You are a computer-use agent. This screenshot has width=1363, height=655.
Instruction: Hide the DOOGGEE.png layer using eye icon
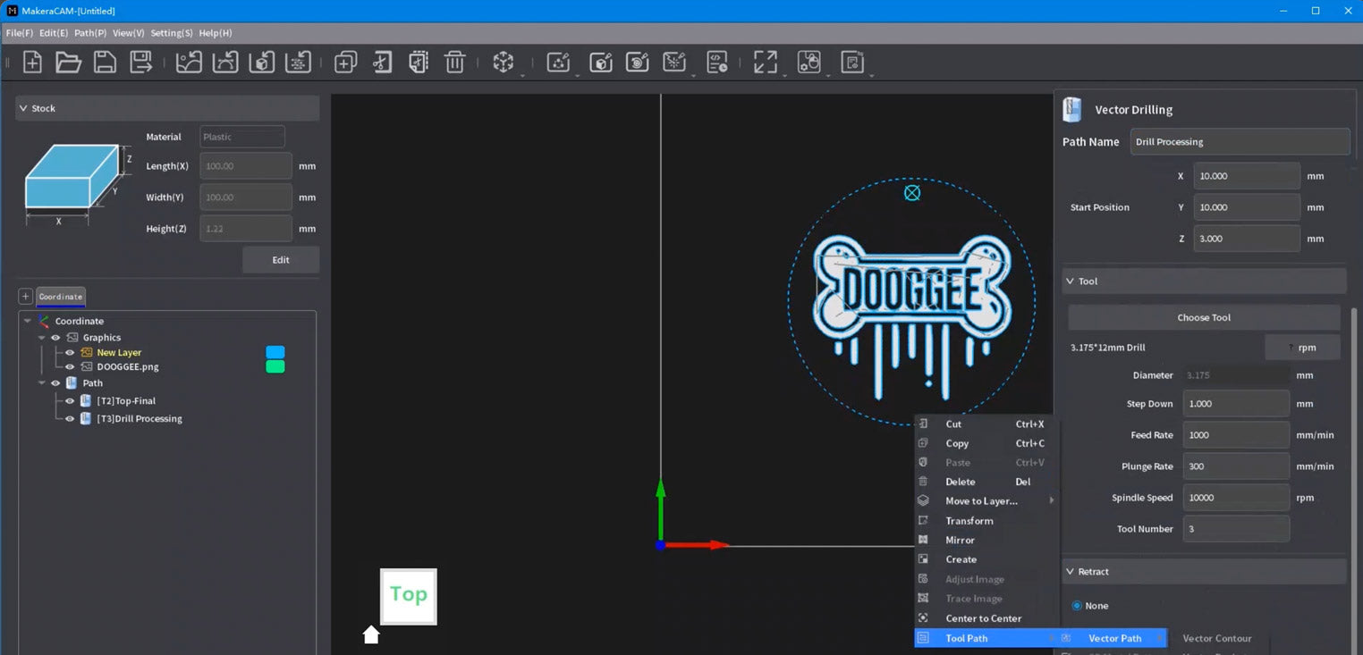point(70,367)
